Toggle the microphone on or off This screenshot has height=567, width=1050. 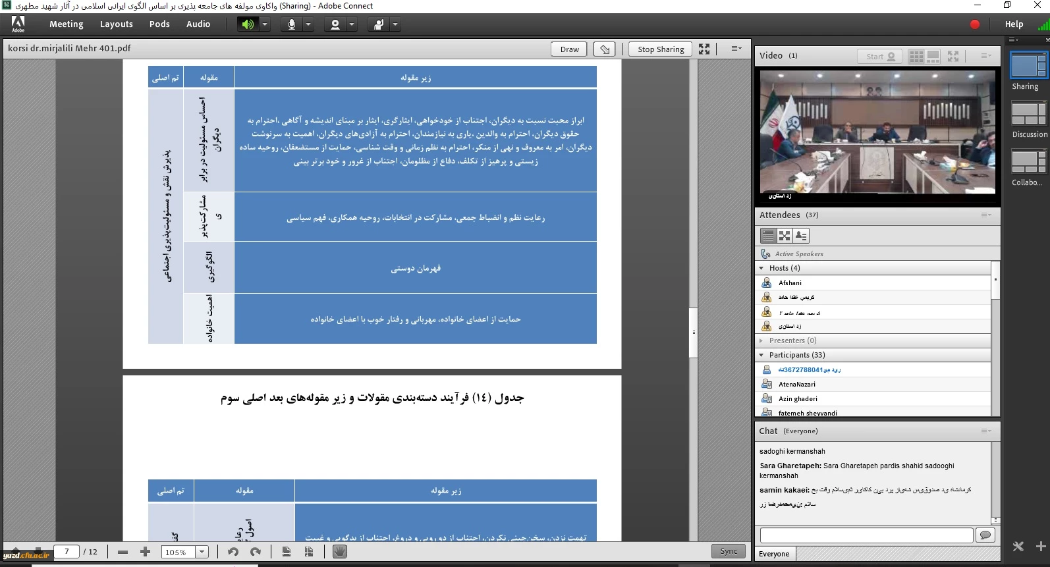(x=291, y=24)
